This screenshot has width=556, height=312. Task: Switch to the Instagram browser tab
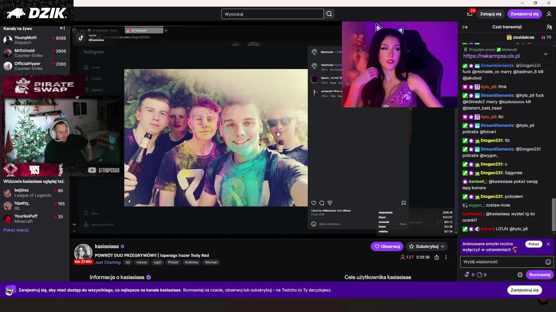[144, 30]
